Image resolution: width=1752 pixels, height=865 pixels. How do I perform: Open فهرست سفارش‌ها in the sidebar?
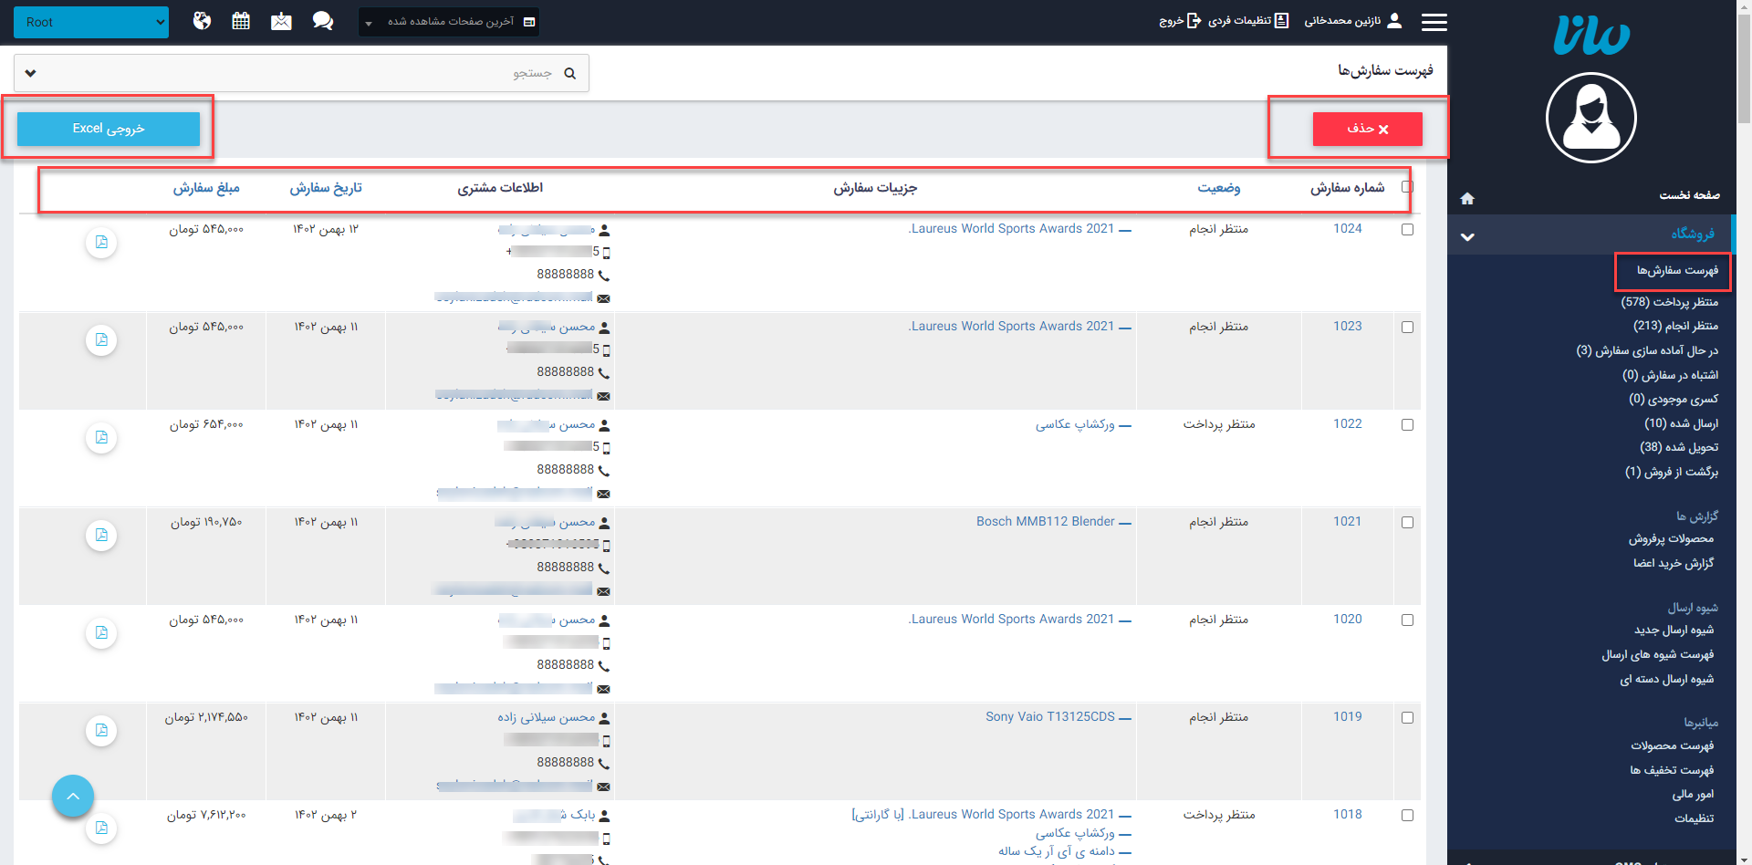1676,270
